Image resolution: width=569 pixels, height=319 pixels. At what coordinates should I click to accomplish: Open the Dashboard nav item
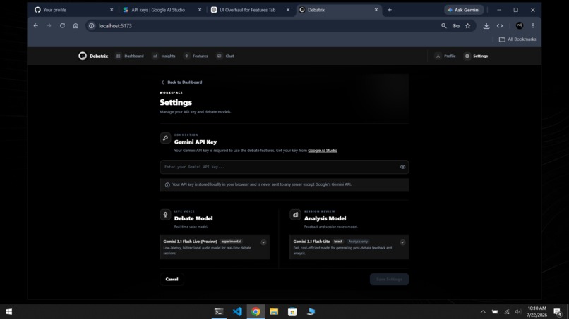point(130,56)
